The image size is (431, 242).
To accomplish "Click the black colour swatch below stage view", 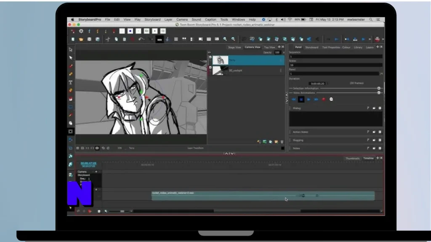I will tap(282, 148).
